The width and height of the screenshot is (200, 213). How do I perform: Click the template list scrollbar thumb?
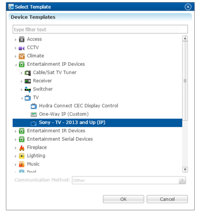tap(185, 81)
